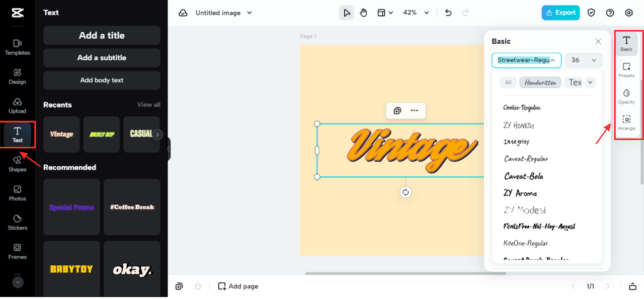Open the Streetwear-Regular font dropdown

[x=526, y=60]
